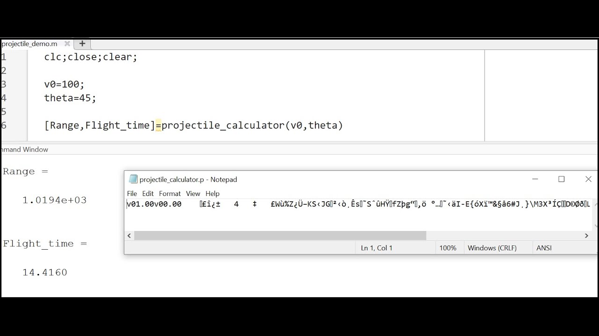Click line number 3 in editor gutter

(x=4, y=84)
